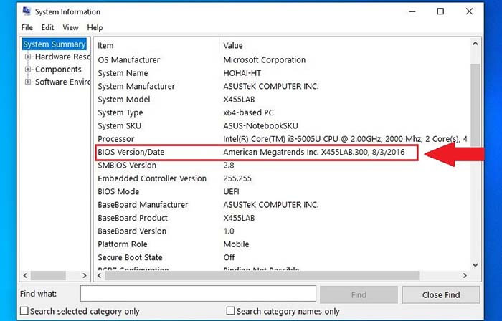Maximize the System Information window
The image size is (502, 321).
point(440,11)
